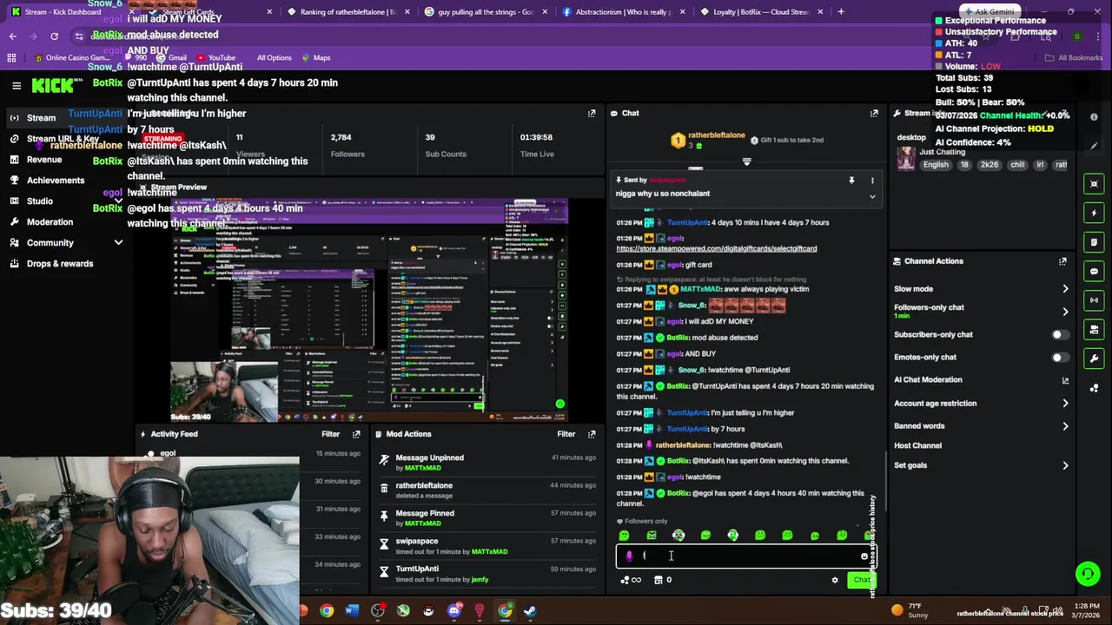1112x625 pixels.
Task: Click the Stream Preview thumbnail
Action: coord(369,310)
